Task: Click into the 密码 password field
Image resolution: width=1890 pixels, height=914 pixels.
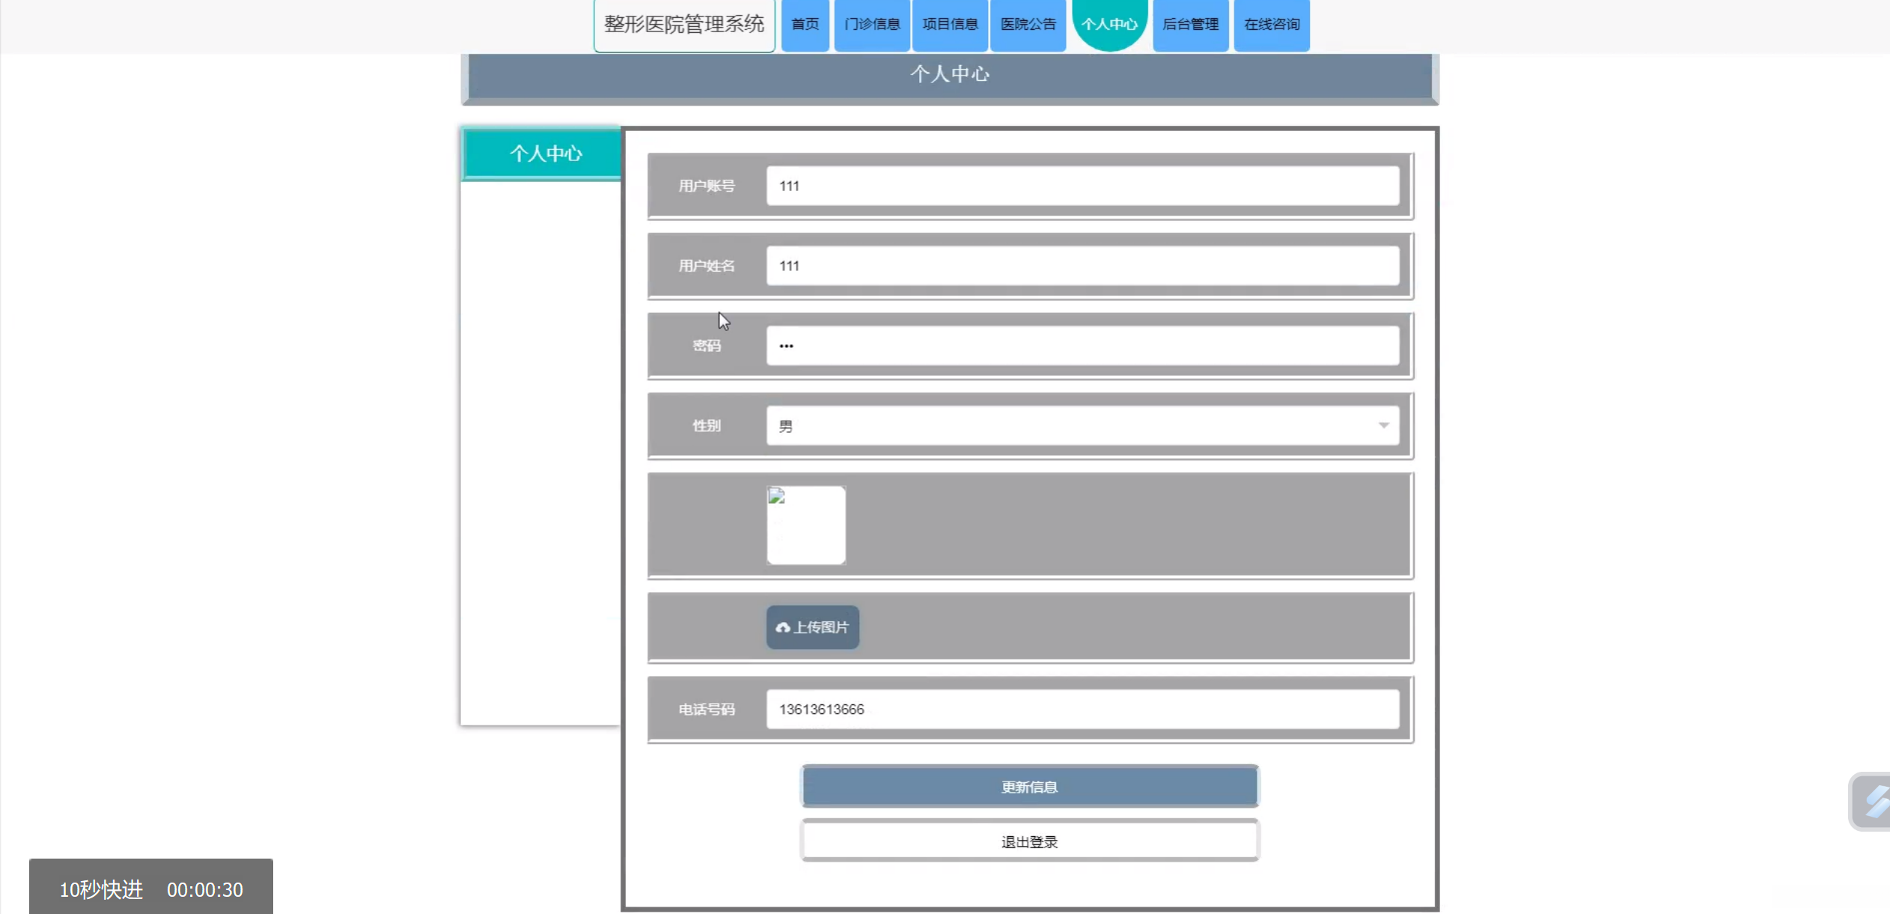Action: [x=1082, y=346]
